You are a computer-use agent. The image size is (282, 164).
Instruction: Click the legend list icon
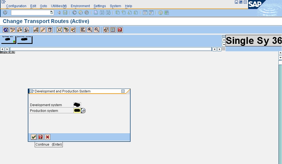(x=113, y=30)
